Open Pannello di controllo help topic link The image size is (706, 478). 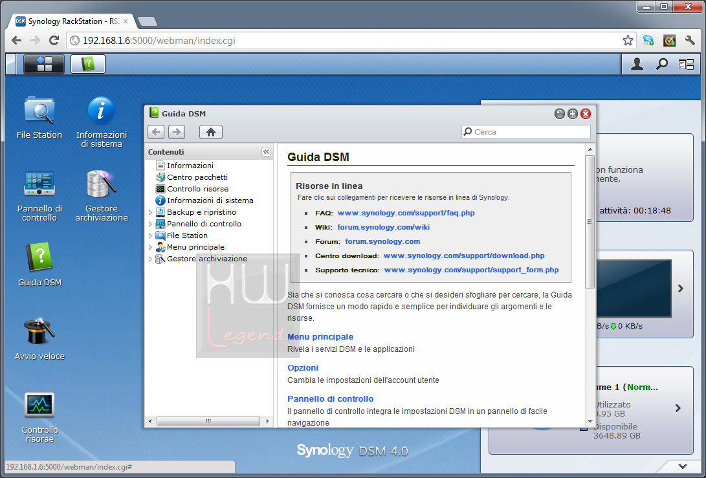click(x=330, y=399)
